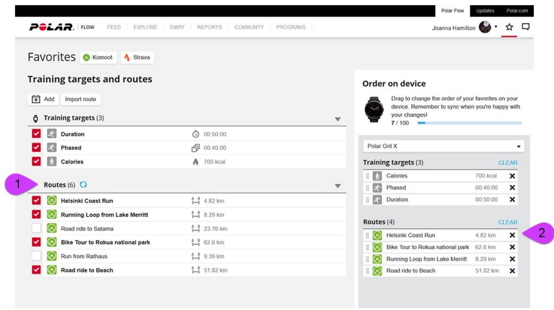Uncheck the Road ride to Beach checkbox
554x310 pixels.
(x=36, y=270)
